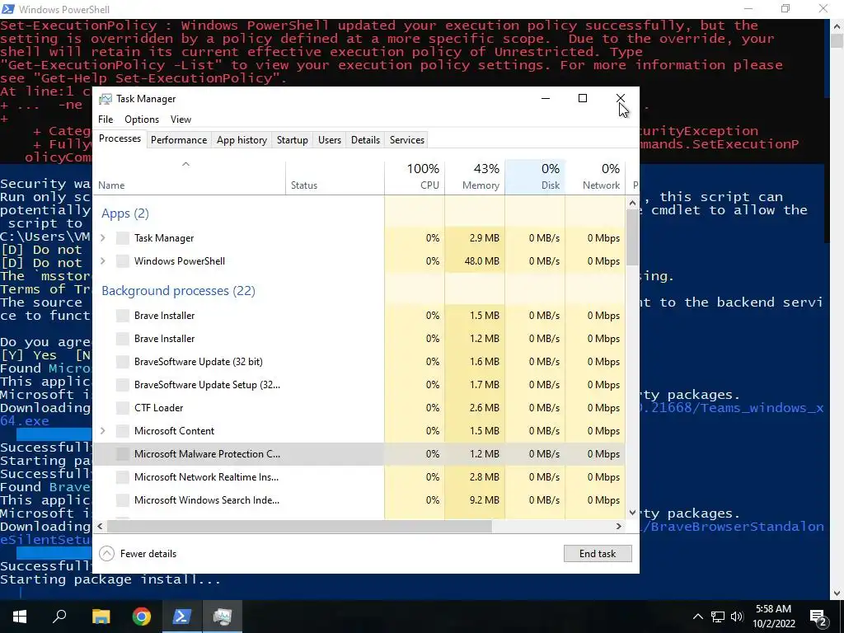Close the Task Manager window
Viewport: 844px width, 633px height.
(620, 99)
